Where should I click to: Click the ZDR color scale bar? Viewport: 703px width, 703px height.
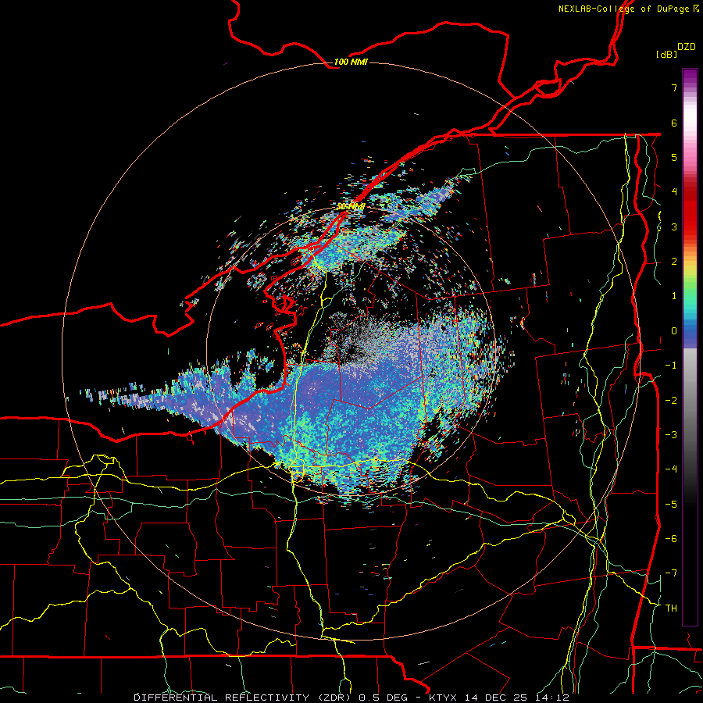point(690,347)
